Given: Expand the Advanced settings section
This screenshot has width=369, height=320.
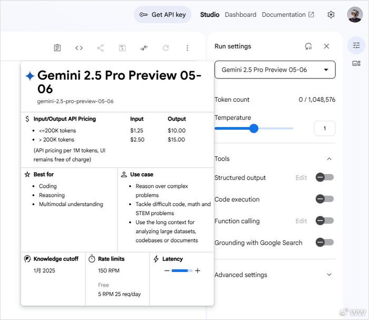Looking at the screenshot, I should [x=275, y=275].
